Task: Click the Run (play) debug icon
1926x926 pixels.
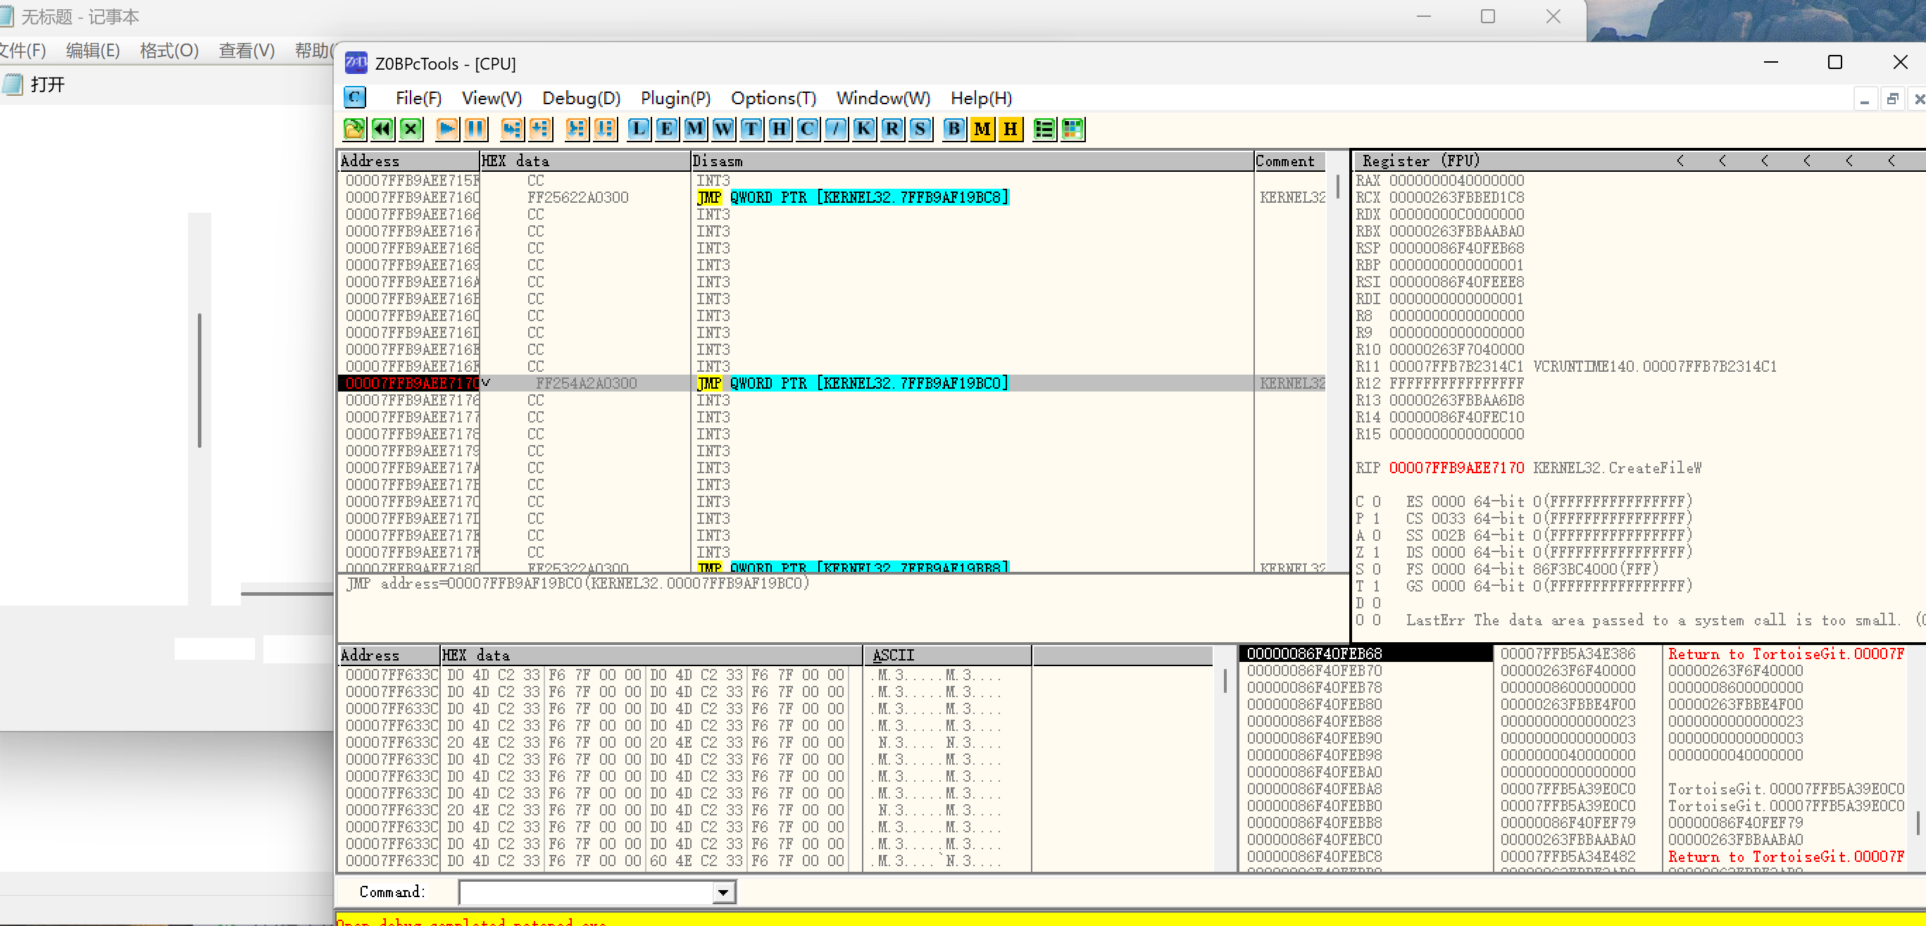Action: pyautogui.click(x=447, y=130)
